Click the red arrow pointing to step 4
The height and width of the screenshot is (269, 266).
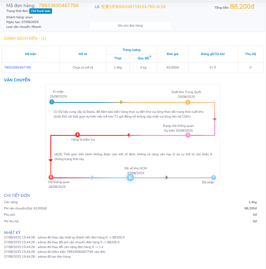click(128, 135)
